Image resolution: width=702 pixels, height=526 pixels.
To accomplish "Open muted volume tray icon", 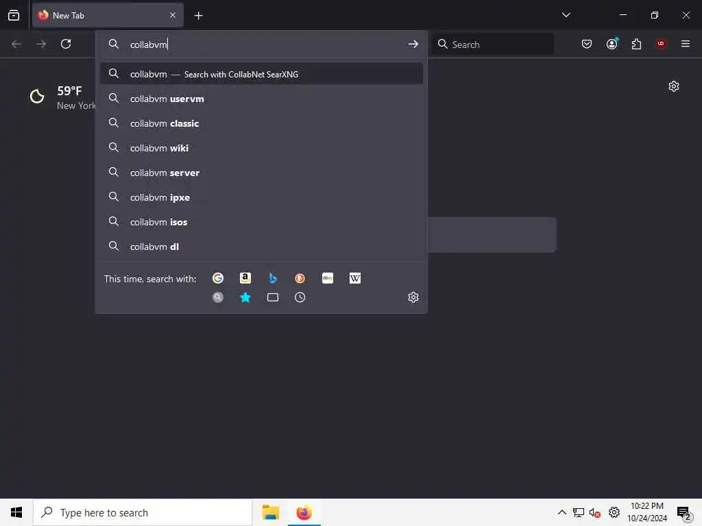I will point(595,512).
